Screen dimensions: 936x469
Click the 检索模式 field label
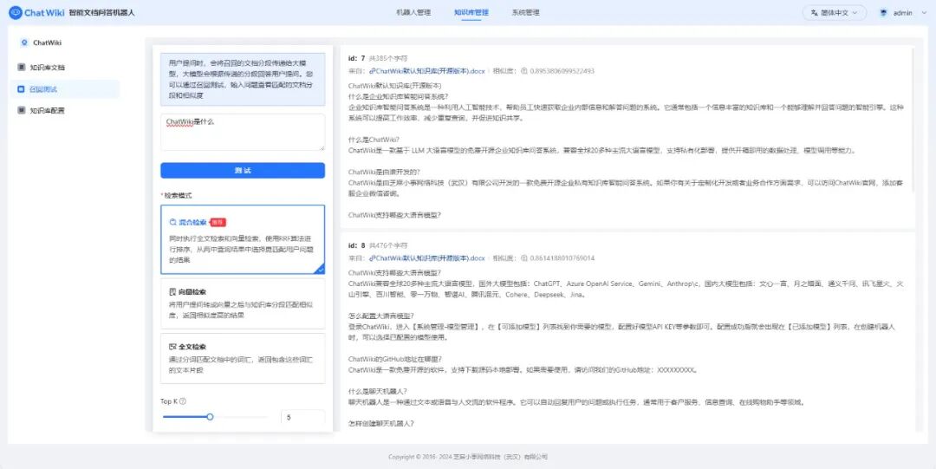(x=177, y=195)
